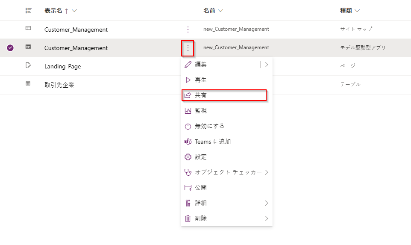411x245 pixels.
Task: Click the Teams icon in the menu
Action: click(x=188, y=142)
